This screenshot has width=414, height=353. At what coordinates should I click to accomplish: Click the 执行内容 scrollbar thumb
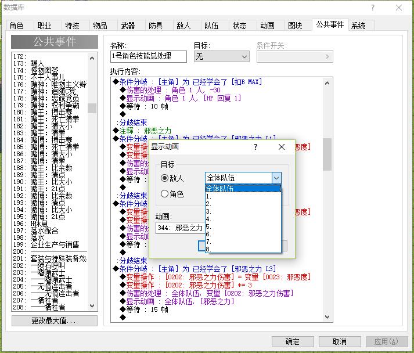pyautogui.click(x=327, y=154)
